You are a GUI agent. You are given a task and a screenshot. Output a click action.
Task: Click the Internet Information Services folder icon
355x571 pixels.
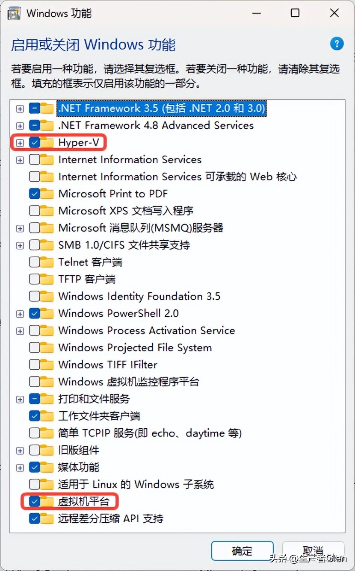coord(47,159)
